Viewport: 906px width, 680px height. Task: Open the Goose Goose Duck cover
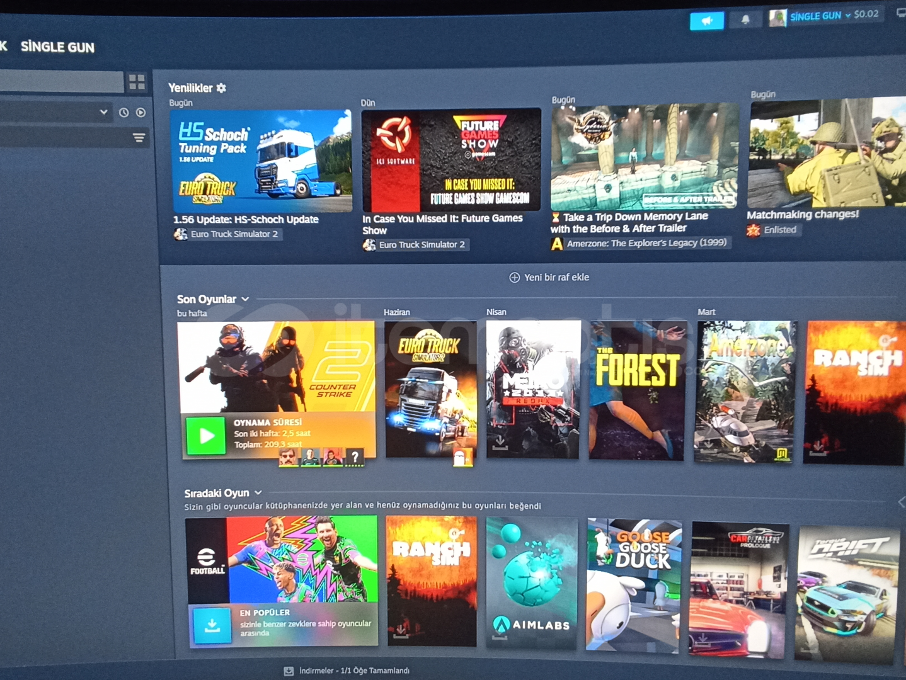pyautogui.click(x=634, y=586)
